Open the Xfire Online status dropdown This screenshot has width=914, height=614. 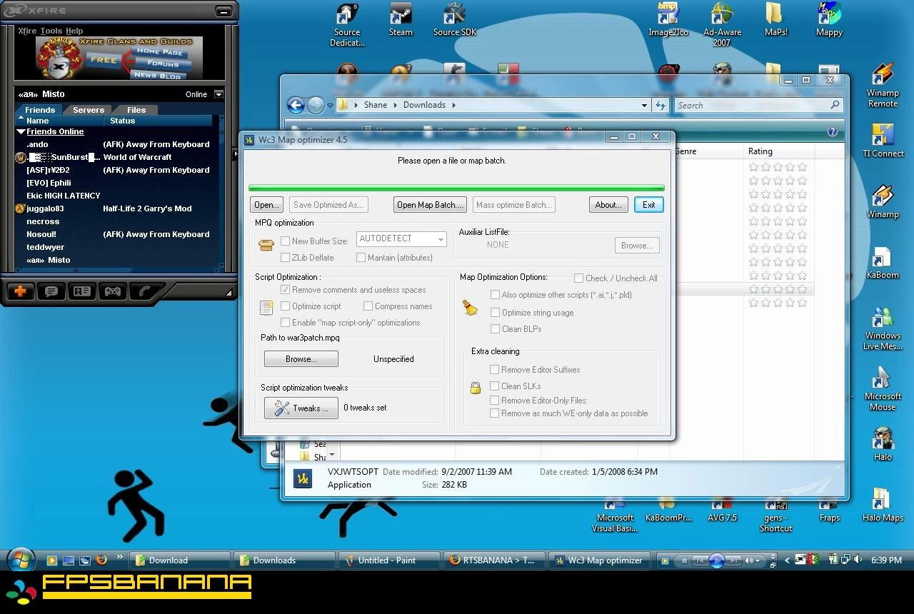point(219,94)
